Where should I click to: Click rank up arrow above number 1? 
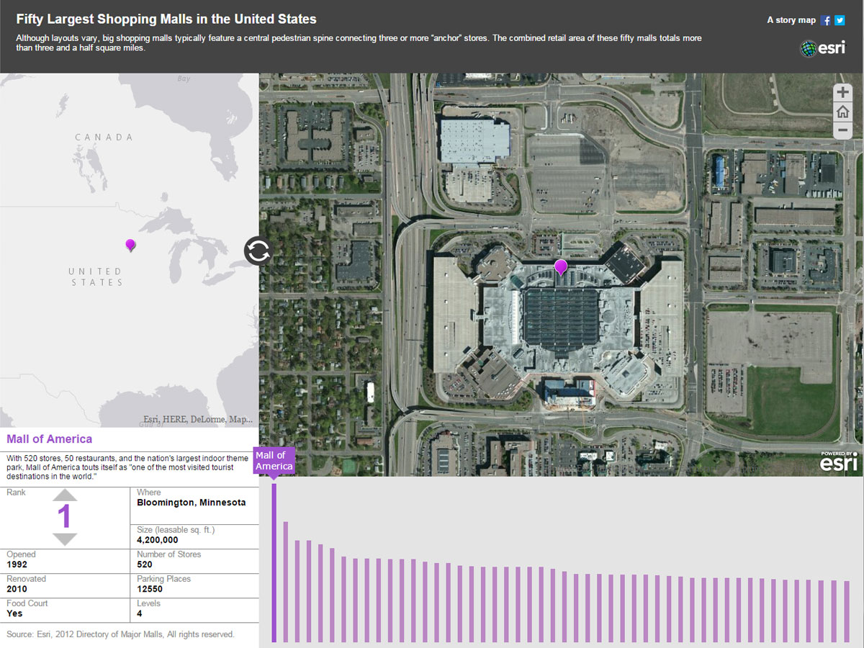64,495
